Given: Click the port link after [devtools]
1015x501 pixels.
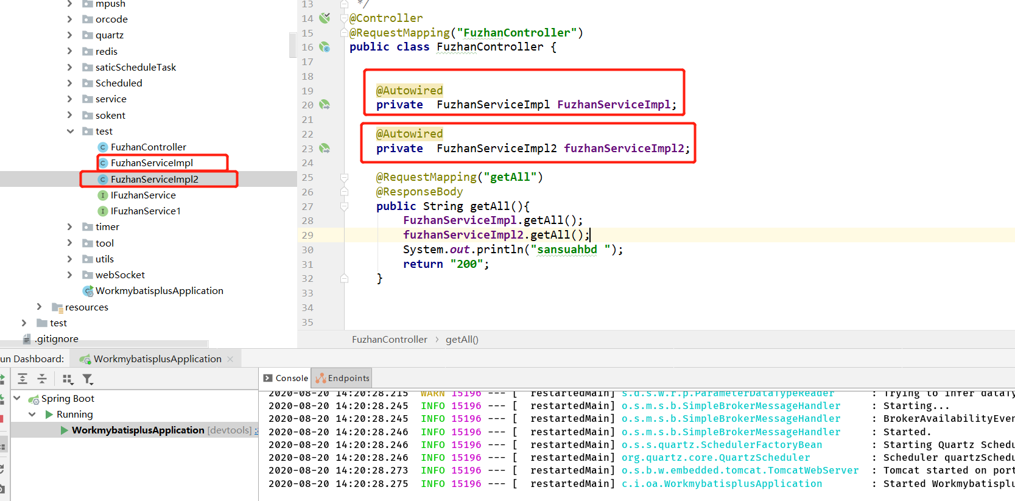Looking at the screenshot, I should pos(256,430).
